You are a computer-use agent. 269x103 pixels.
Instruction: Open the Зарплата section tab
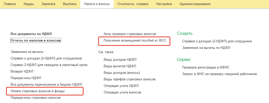(48, 4)
